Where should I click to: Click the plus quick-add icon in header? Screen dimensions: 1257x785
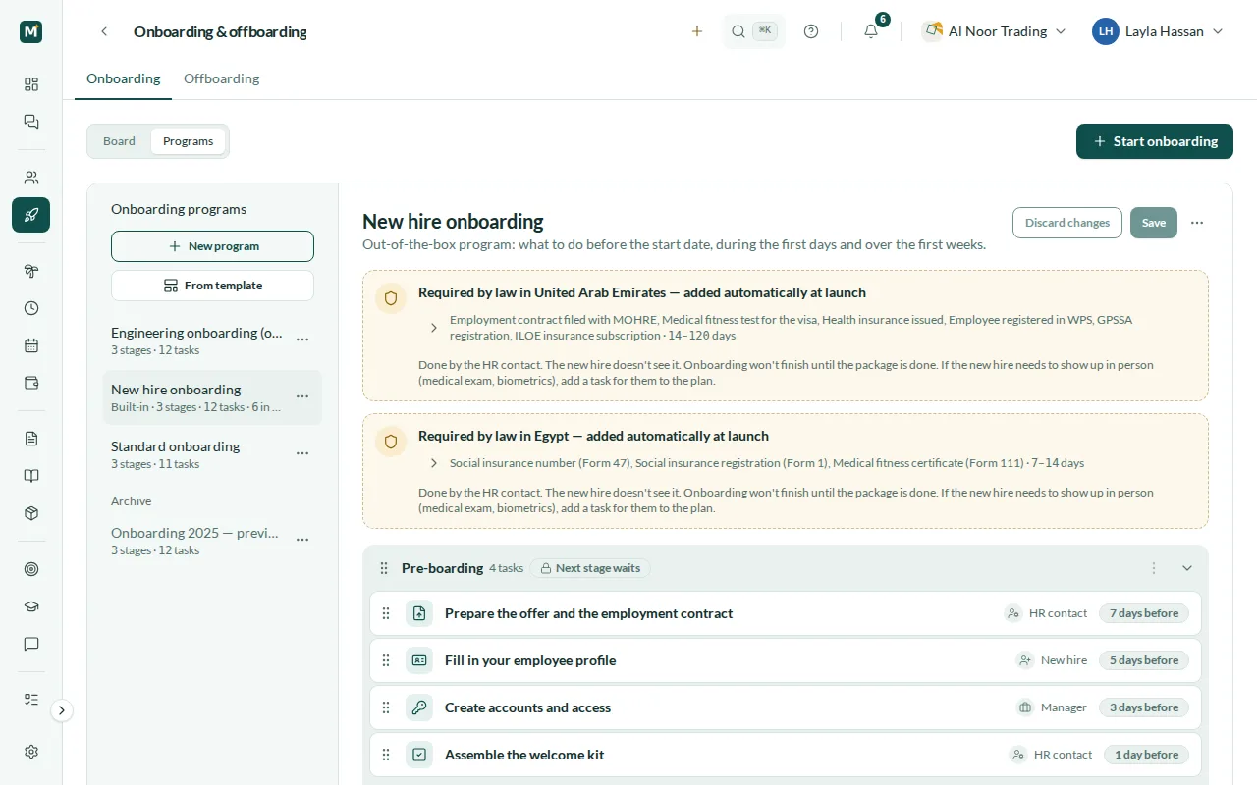[x=697, y=31]
